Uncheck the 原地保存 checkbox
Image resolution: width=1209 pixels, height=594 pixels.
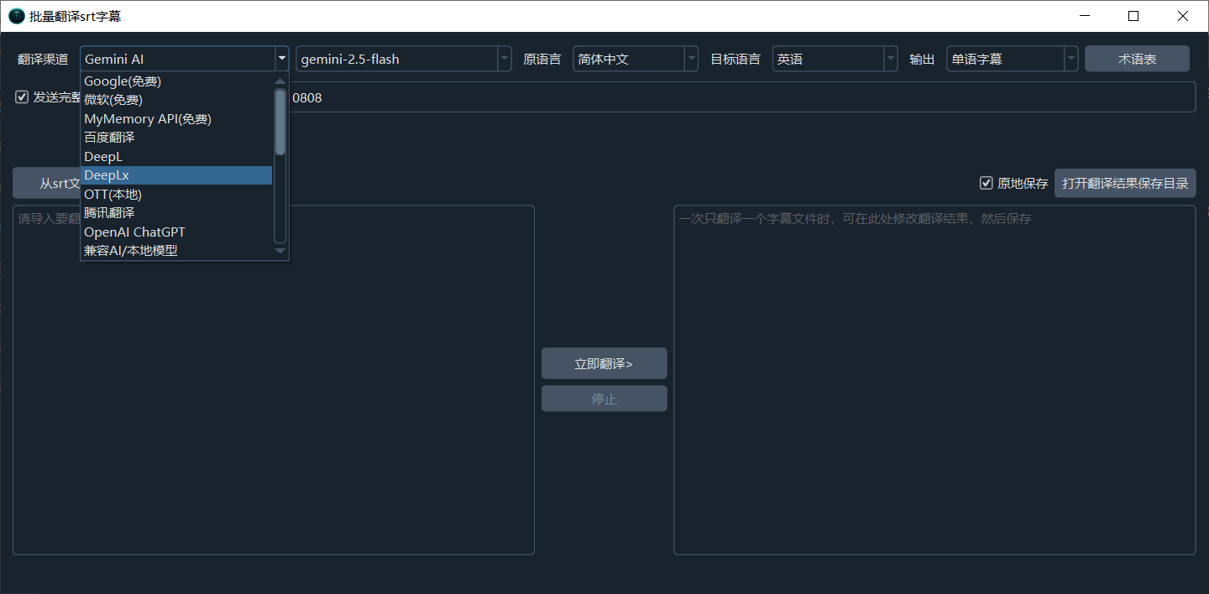[987, 183]
